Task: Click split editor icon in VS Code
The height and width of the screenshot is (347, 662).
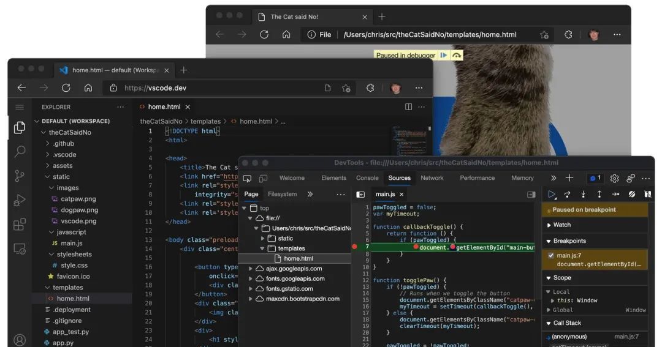Action: [x=408, y=106]
